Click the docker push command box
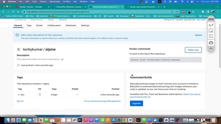 (165, 60)
